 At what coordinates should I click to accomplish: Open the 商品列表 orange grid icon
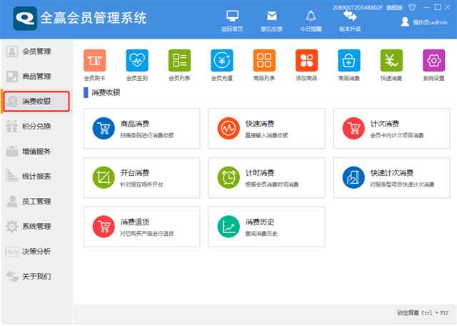click(x=264, y=61)
